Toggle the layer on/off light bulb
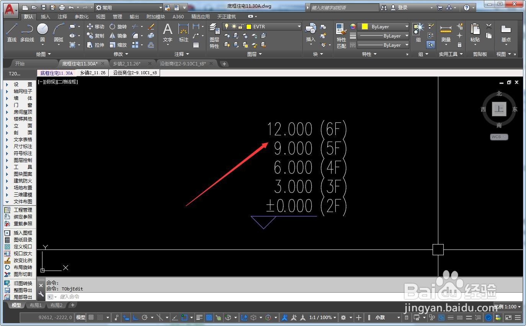This screenshot has height=326, width=526. [227, 26]
